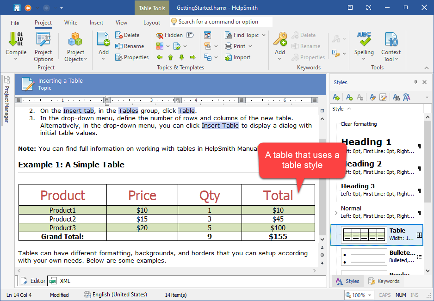Screen dimensions: 434x301
Task: Click the Save icon in title bar
Action: pyautogui.click(x=17, y=8)
